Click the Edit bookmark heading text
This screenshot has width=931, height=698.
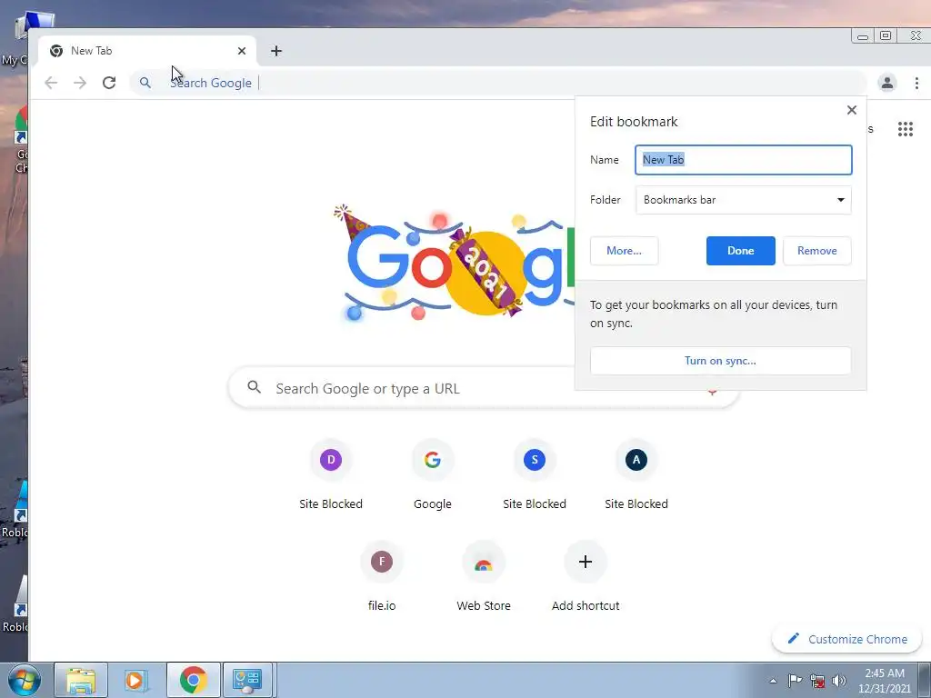634,122
